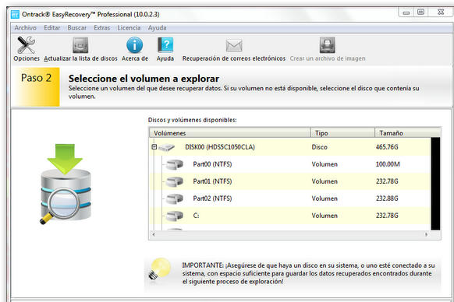Sort by the Tipo column header
Viewport: 454px width, 302px height.
click(x=342, y=133)
